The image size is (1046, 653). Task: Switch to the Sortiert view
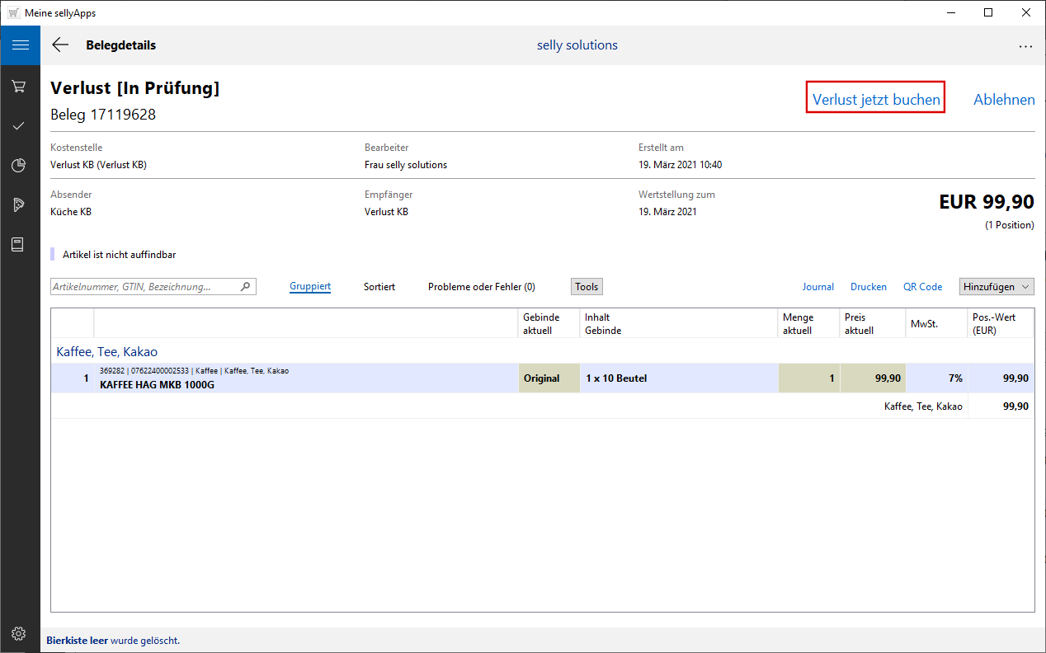pos(379,287)
